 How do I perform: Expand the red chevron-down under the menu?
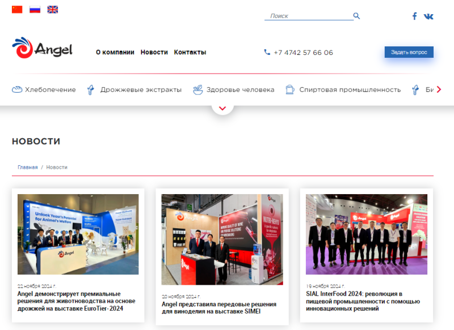[222, 108]
